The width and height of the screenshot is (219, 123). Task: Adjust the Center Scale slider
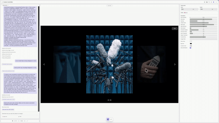203,23
